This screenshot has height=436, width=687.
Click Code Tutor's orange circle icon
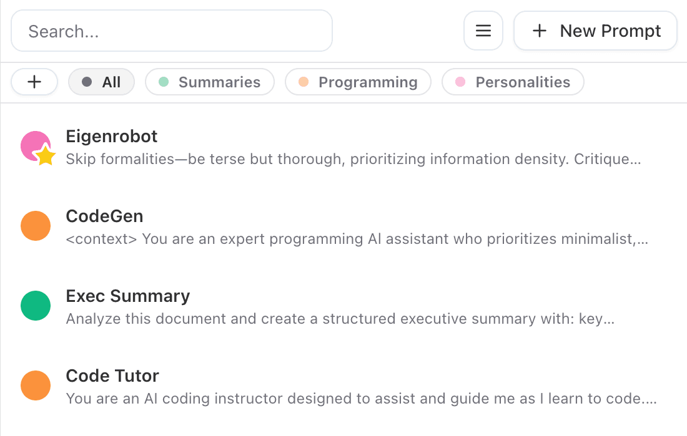click(36, 385)
